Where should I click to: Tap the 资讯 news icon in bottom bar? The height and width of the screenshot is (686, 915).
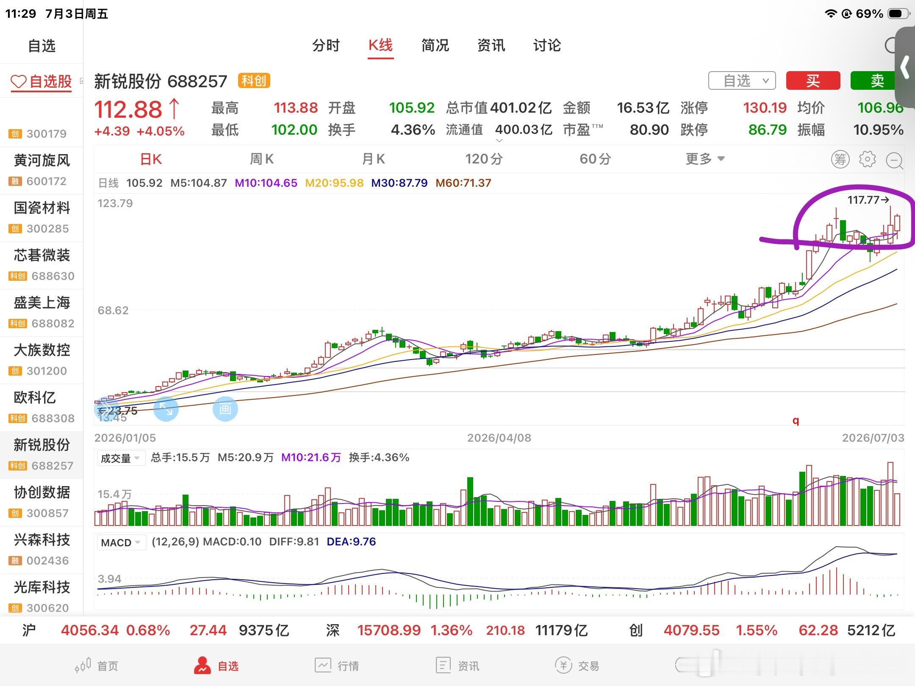click(x=443, y=665)
